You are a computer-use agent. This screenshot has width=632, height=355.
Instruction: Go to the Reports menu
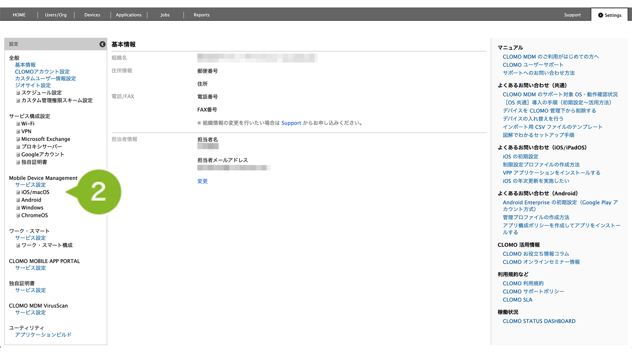[x=202, y=15]
